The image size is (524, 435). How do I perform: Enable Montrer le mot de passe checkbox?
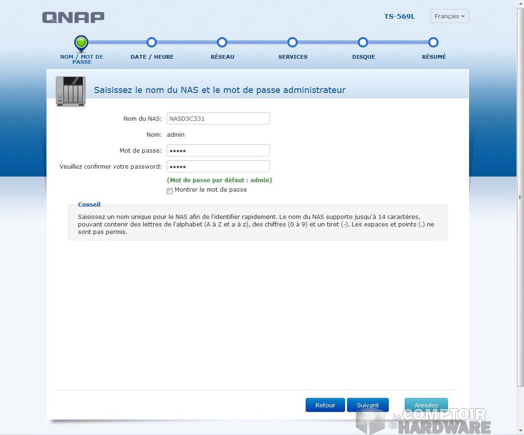click(x=170, y=191)
